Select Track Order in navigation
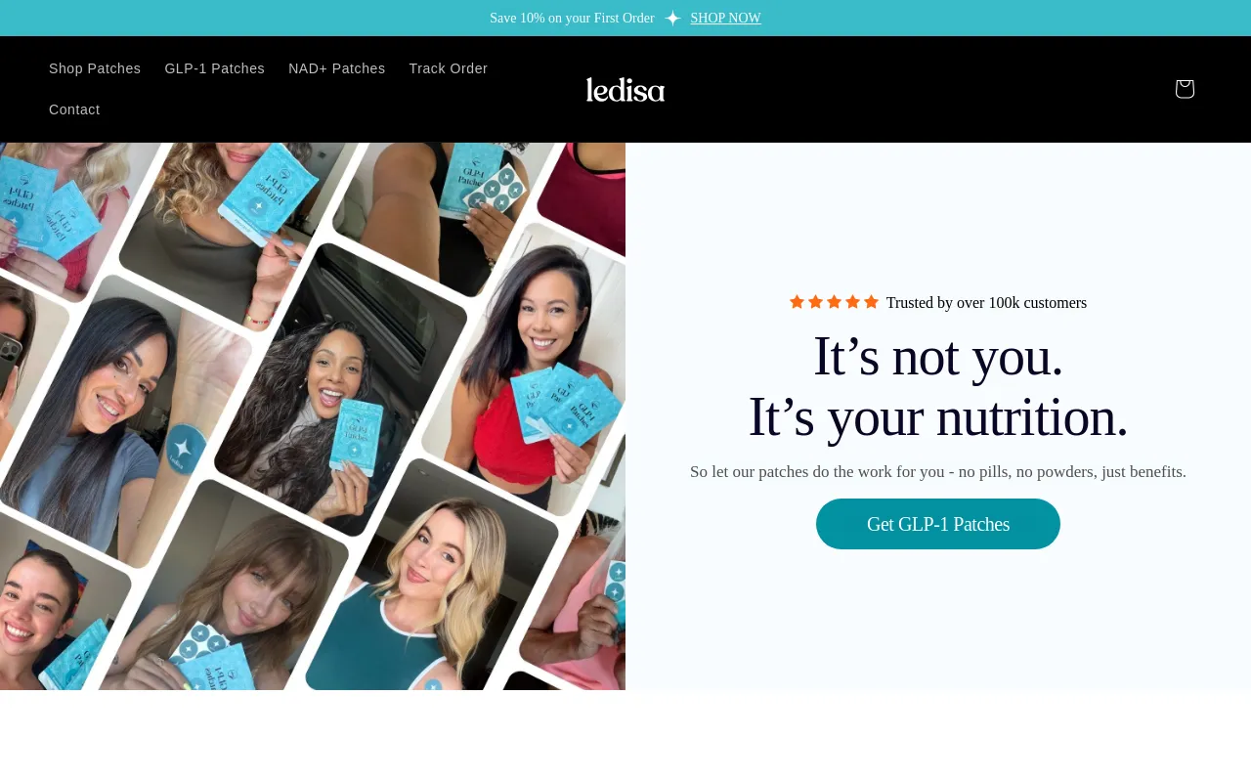Image resolution: width=1251 pixels, height=782 pixels. pos(449,68)
